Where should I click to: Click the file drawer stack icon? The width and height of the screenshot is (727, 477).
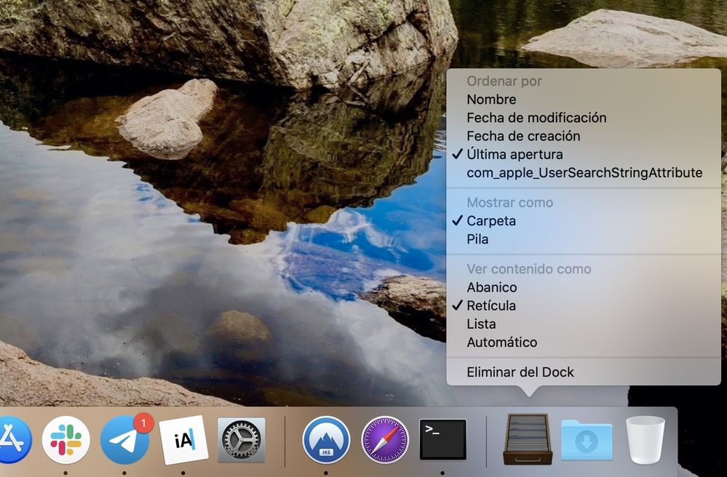(528, 439)
